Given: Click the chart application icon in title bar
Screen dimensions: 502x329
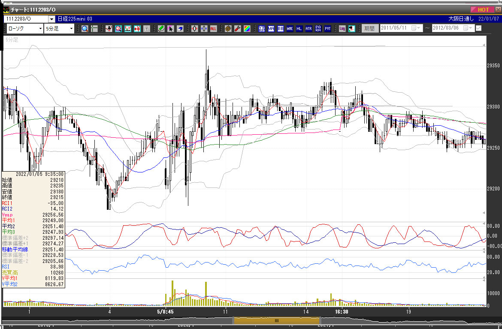Looking at the screenshot, I should tap(6, 9).
